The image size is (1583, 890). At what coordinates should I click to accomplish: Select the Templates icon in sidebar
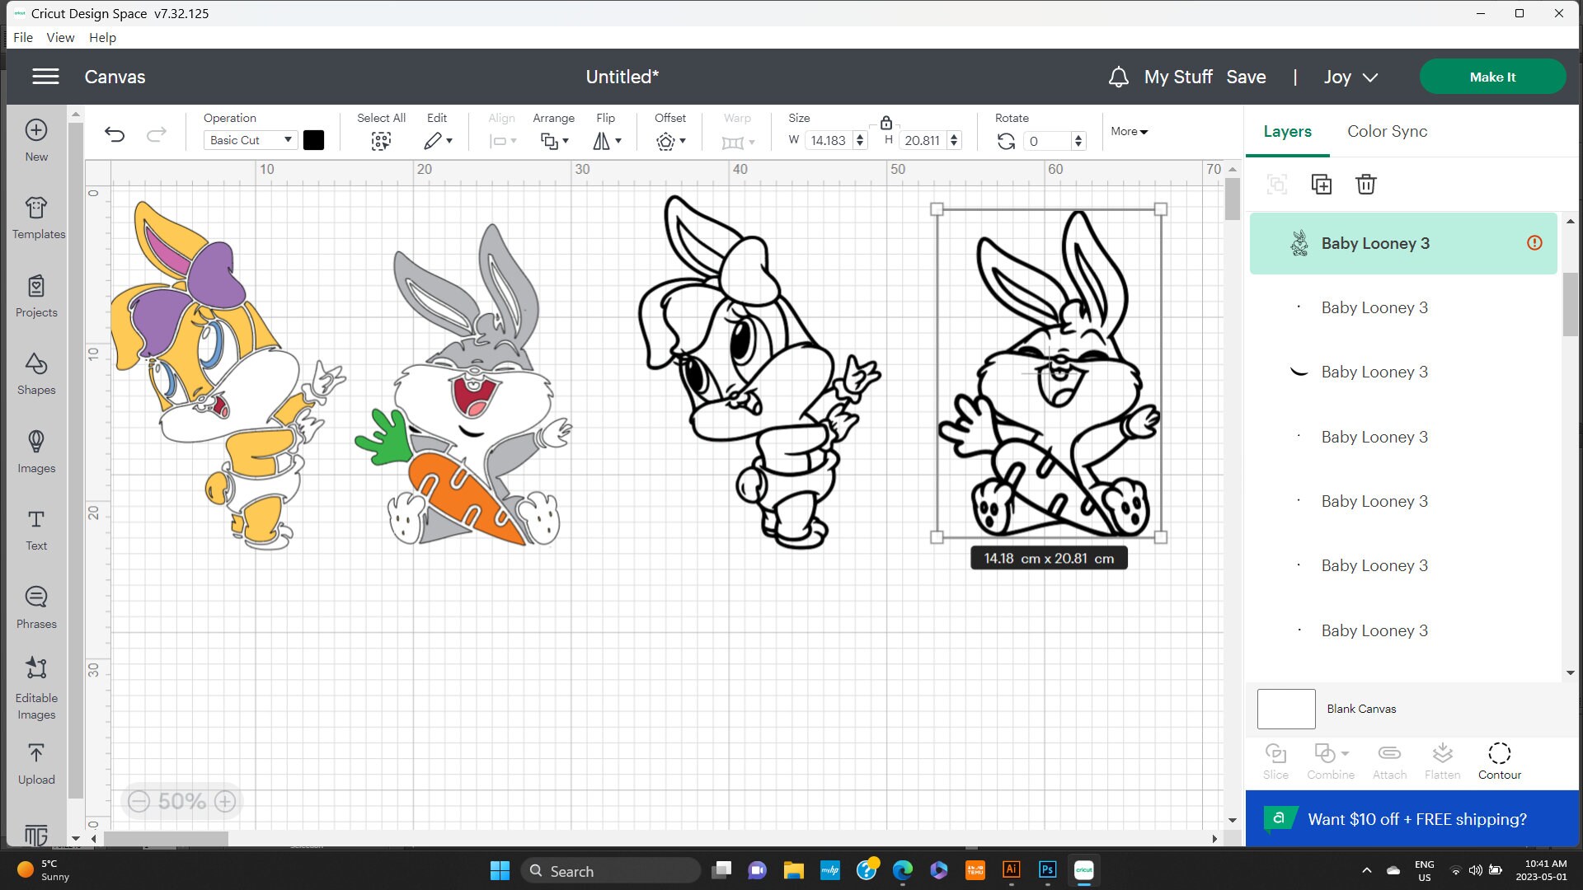pos(35,214)
